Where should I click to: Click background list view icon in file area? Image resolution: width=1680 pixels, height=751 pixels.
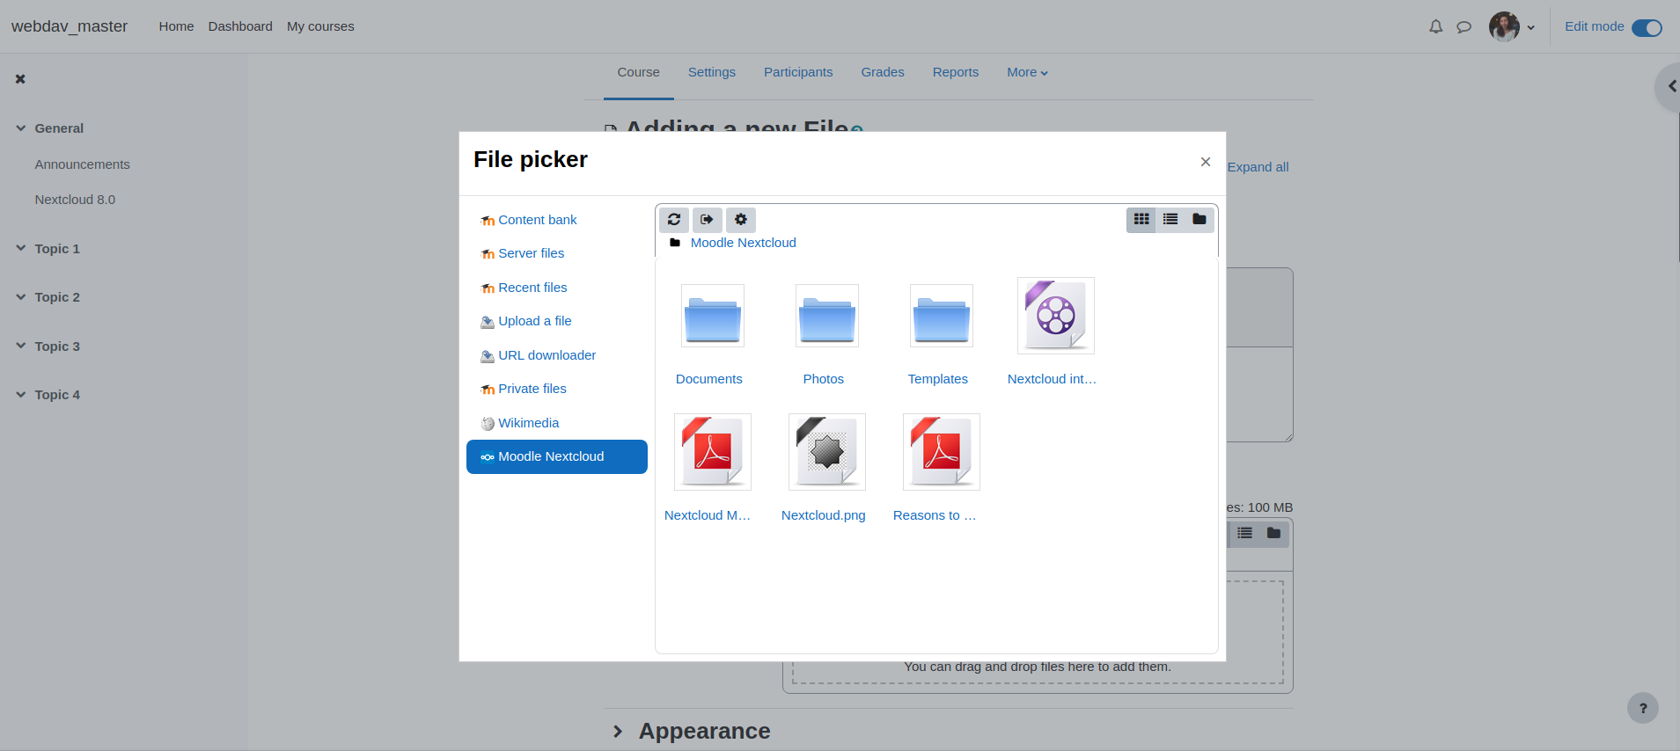[1244, 533]
